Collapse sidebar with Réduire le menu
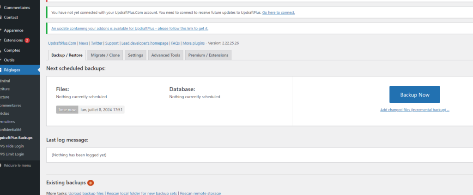The image size is (473, 195). (18, 165)
